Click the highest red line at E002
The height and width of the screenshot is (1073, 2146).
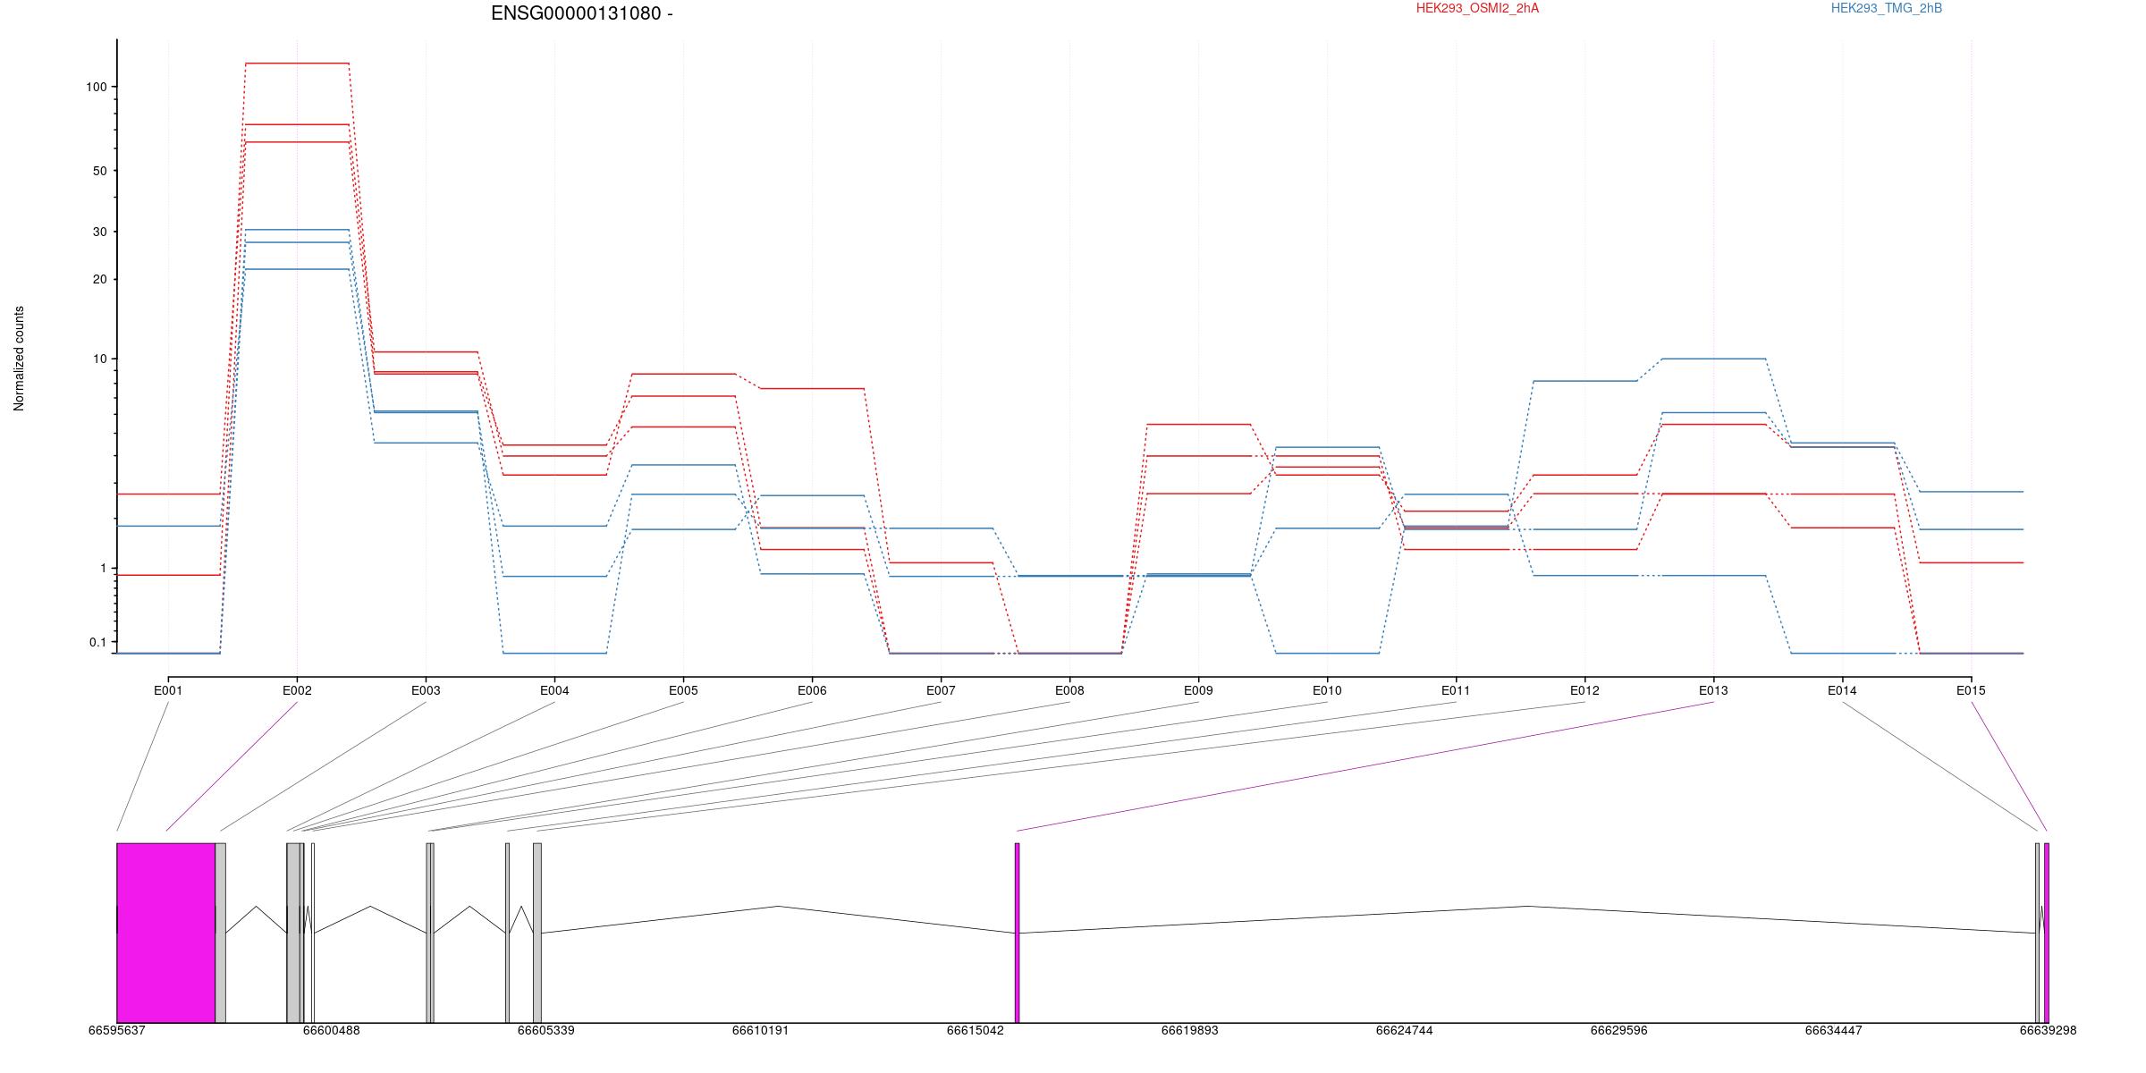tap(297, 63)
